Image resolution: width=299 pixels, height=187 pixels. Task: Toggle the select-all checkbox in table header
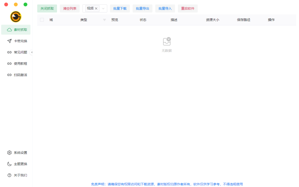[x=42, y=20]
